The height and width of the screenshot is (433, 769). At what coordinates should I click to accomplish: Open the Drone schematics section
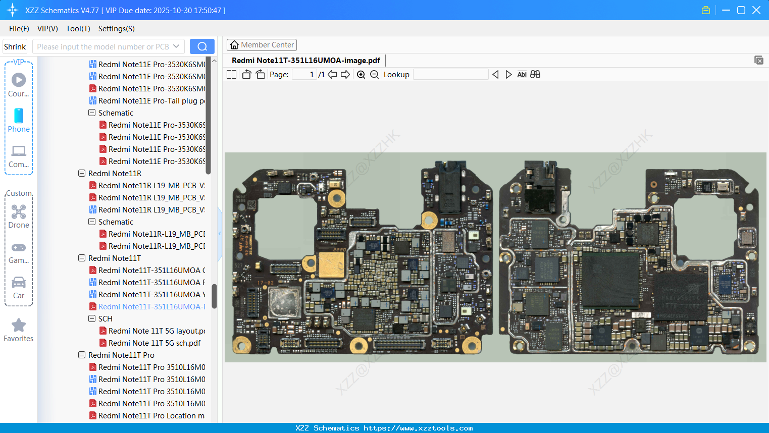pyautogui.click(x=19, y=216)
